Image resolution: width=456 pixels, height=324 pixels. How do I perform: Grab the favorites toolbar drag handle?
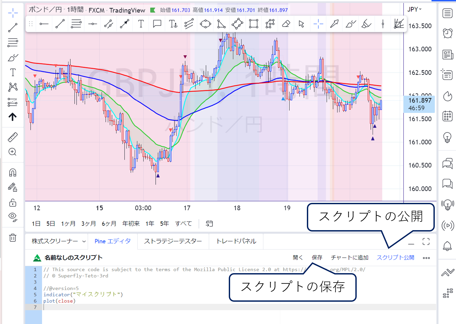click(31, 24)
